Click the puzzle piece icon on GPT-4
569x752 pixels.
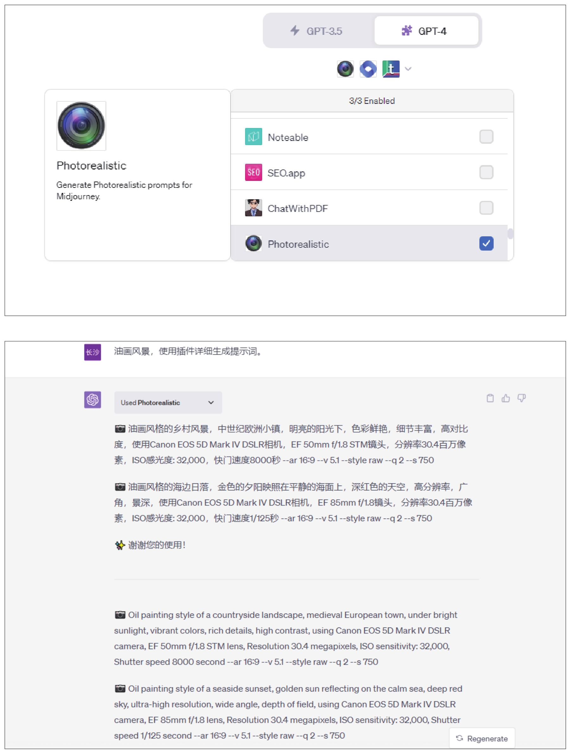[x=407, y=31]
